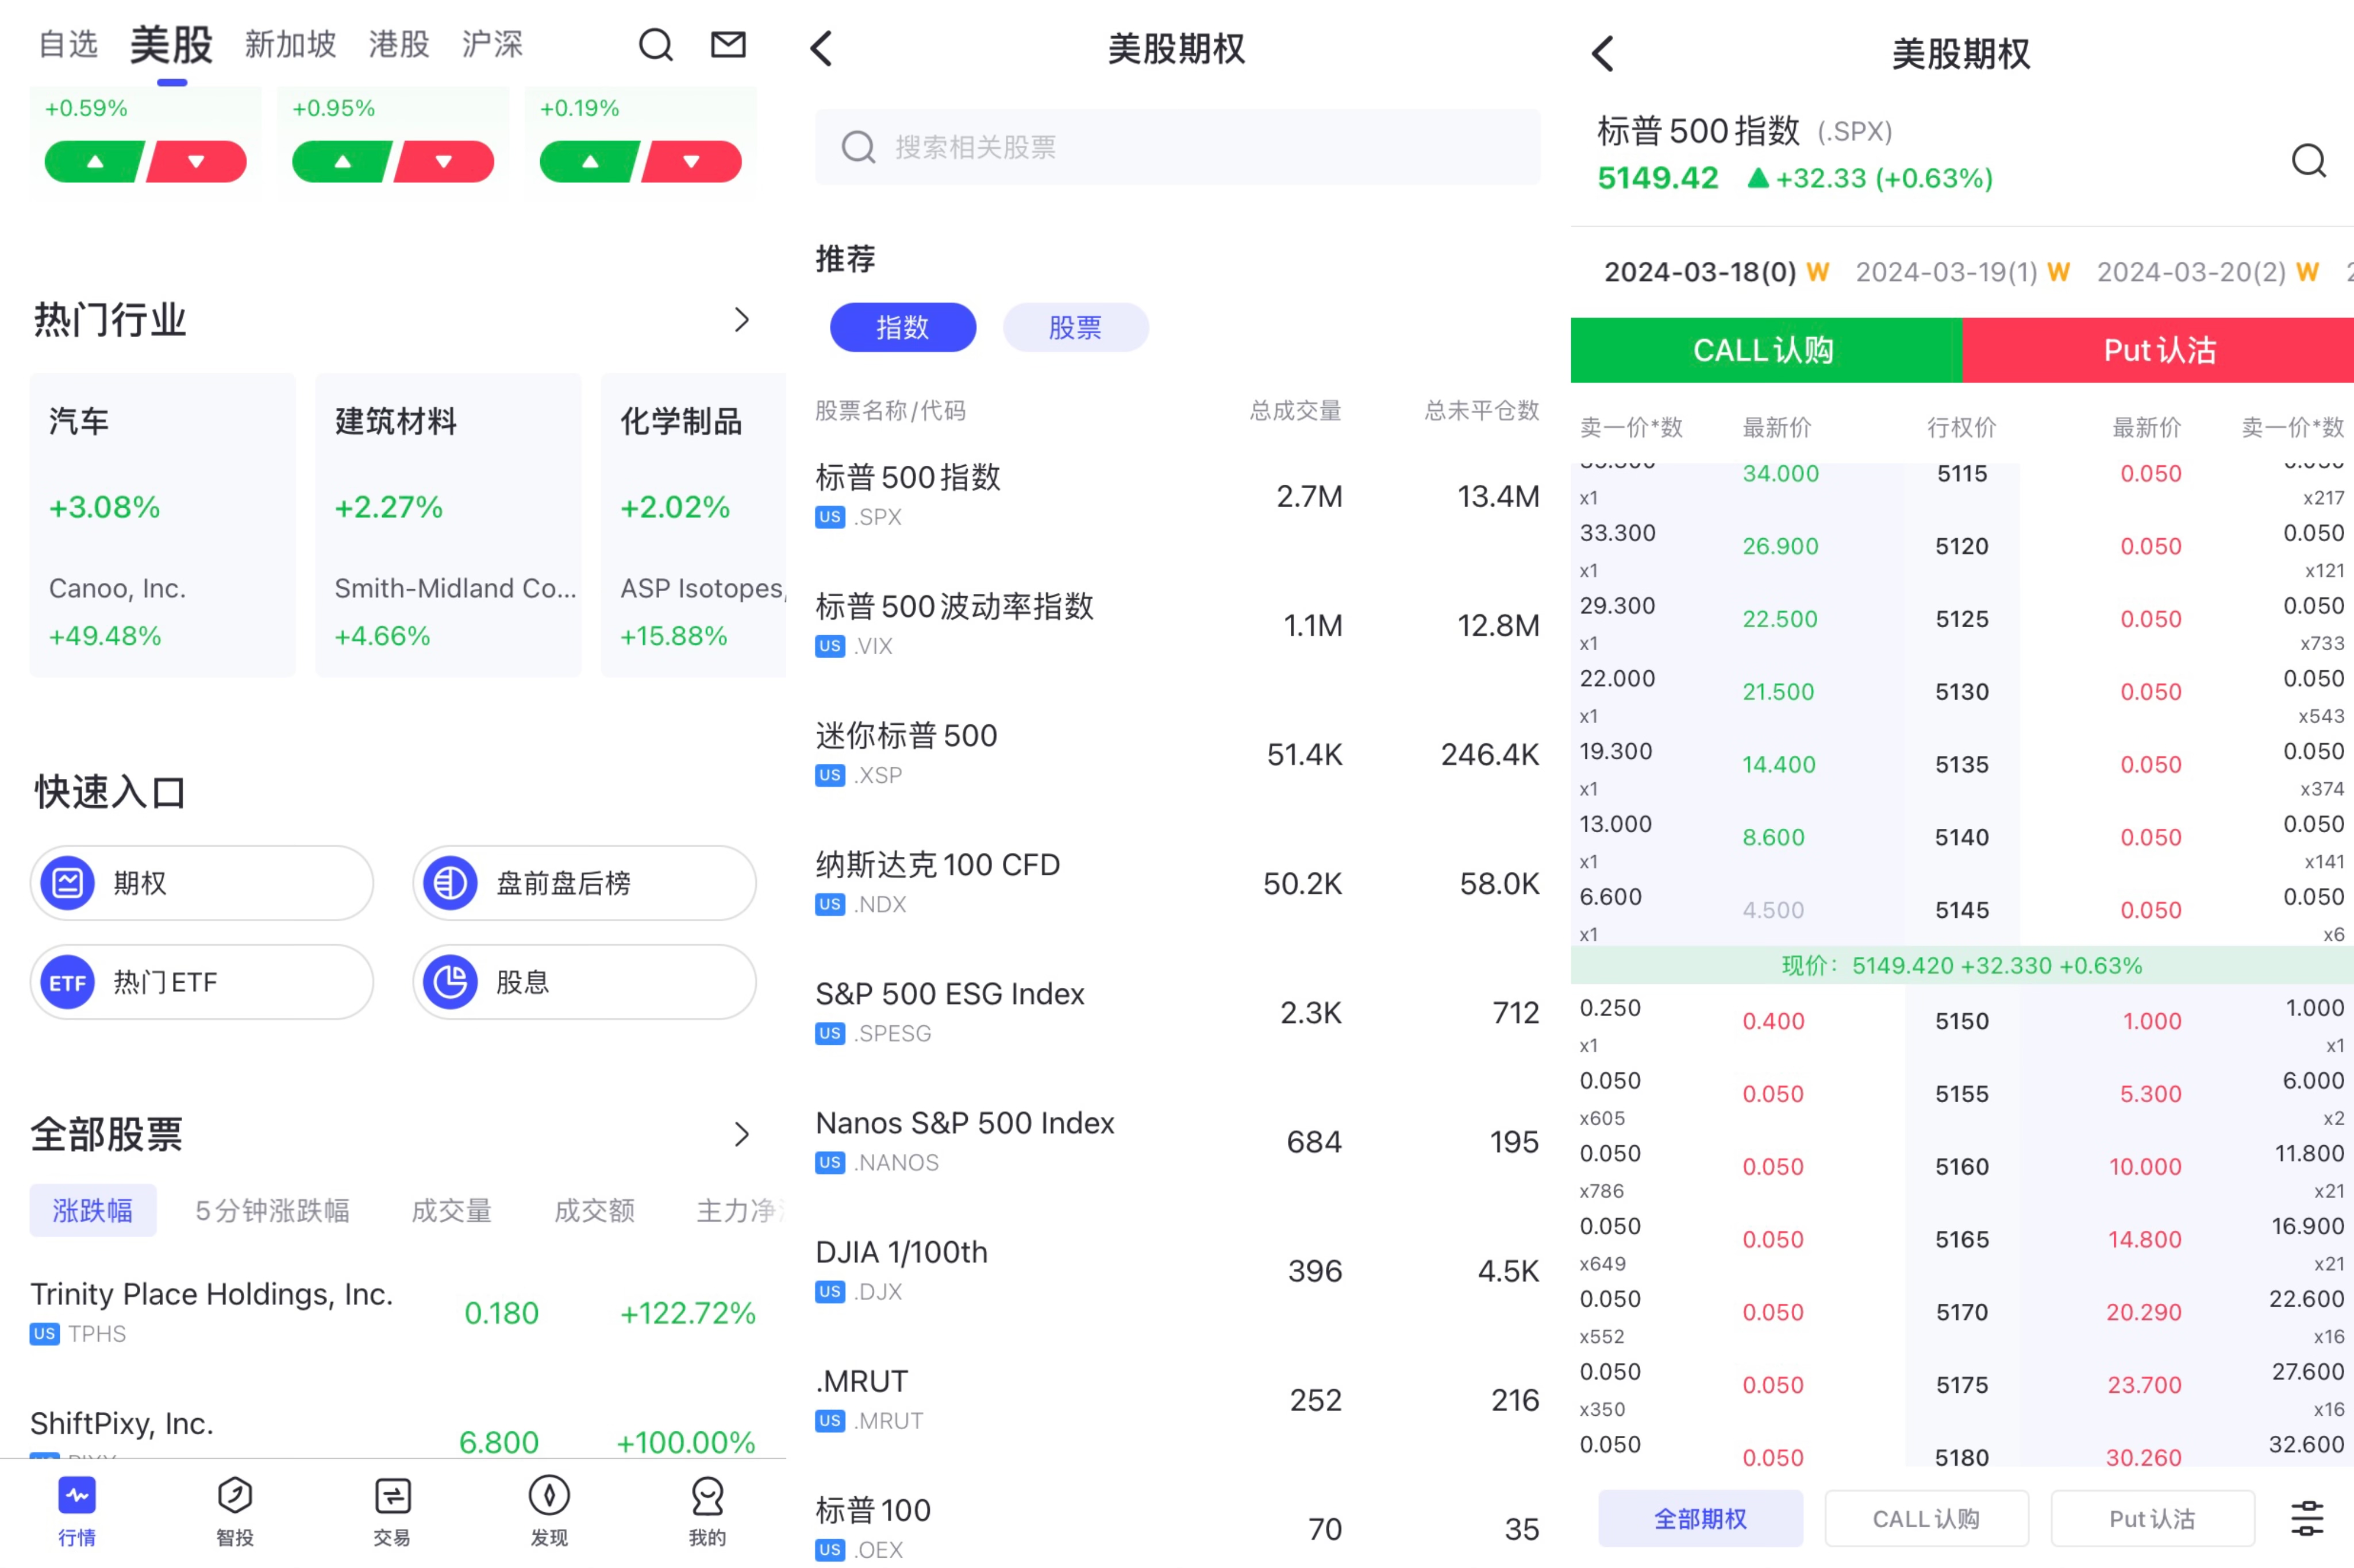This screenshot has width=2354, height=1568.
Task: Select the 指数 toggle in 推荐 section
Action: coord(902,327)
